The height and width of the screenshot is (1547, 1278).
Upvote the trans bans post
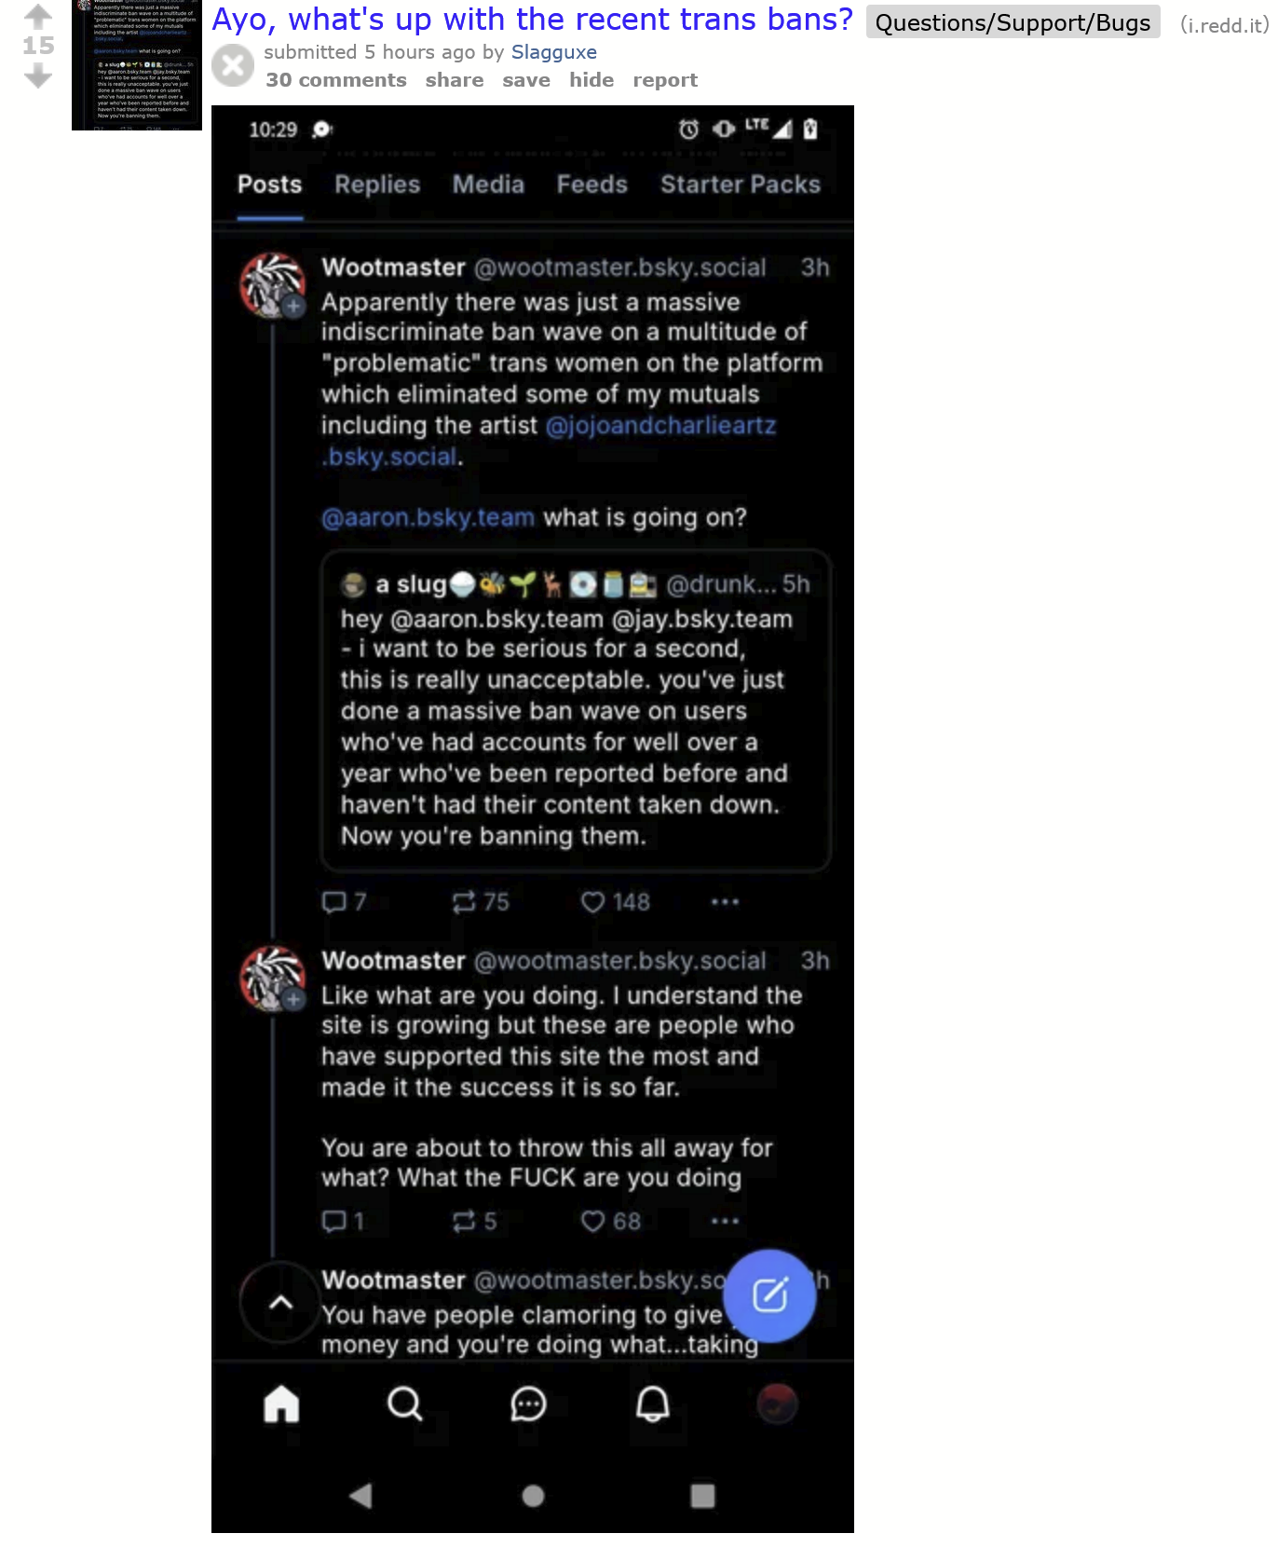[38, 16]
